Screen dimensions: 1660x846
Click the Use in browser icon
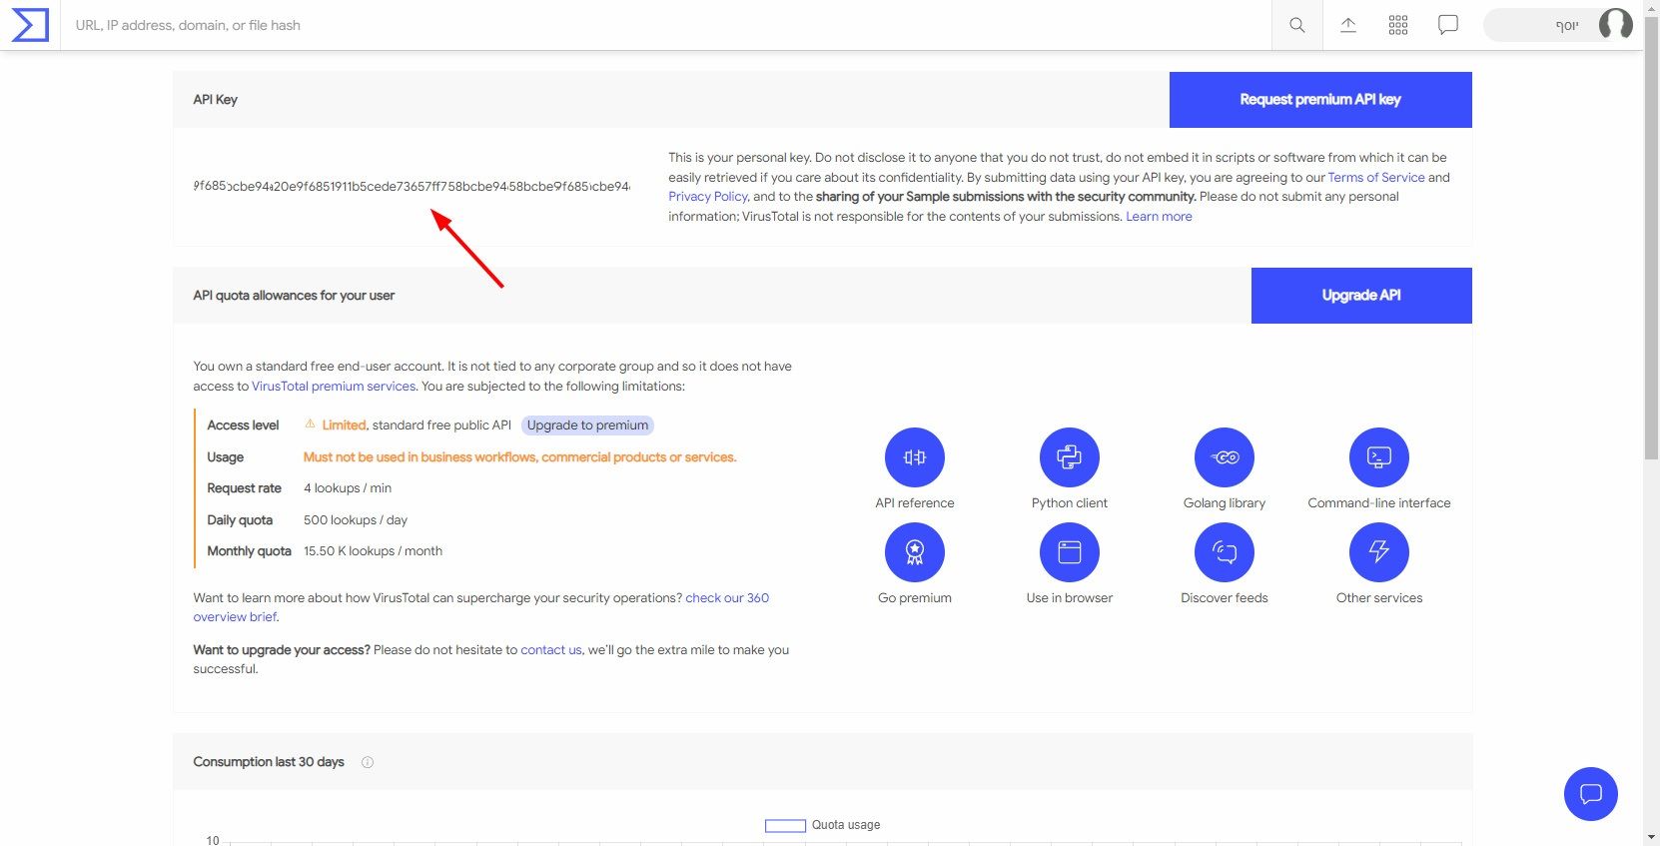point(1069,552)
